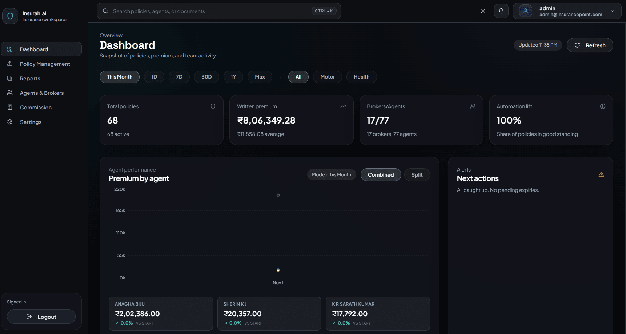Viewport: 626px width, 334px height.
Task: Open Settings via the gear icon
Action: (x=10, y=122)
